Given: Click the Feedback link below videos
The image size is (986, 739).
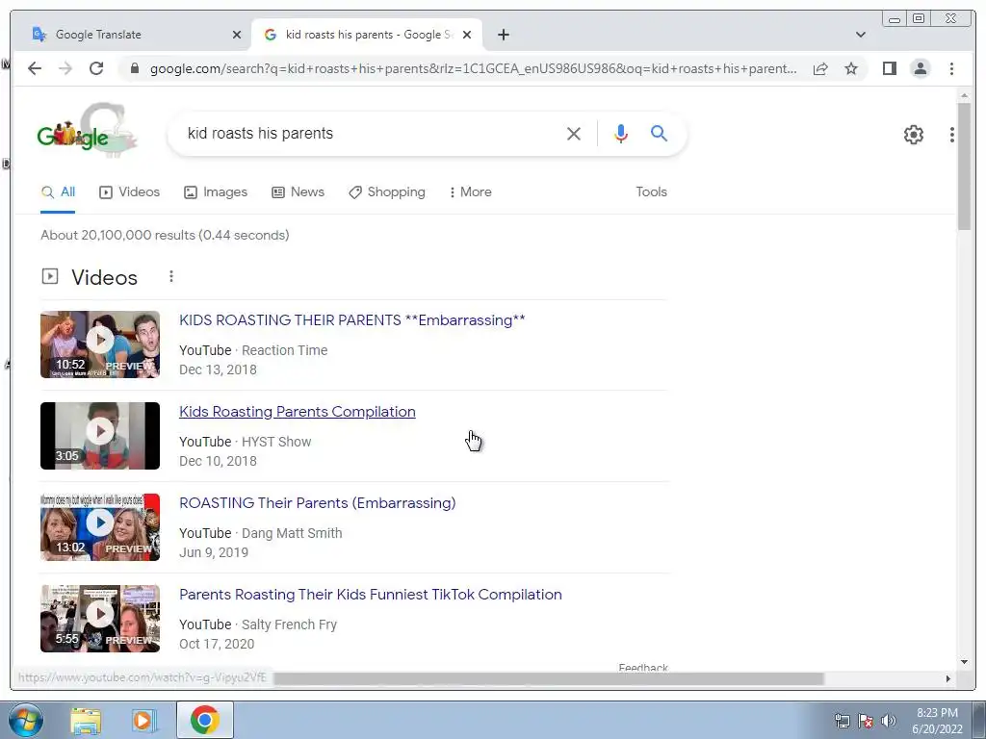Looking at the screenshot, I should coord(642,667).
